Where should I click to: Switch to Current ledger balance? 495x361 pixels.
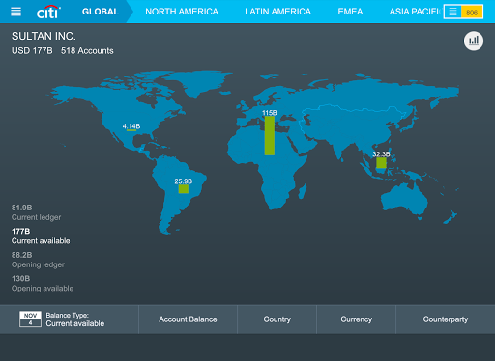click(36, 212)
